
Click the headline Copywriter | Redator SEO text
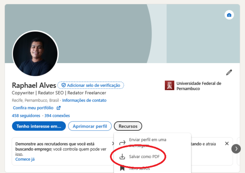click(59, 93)
